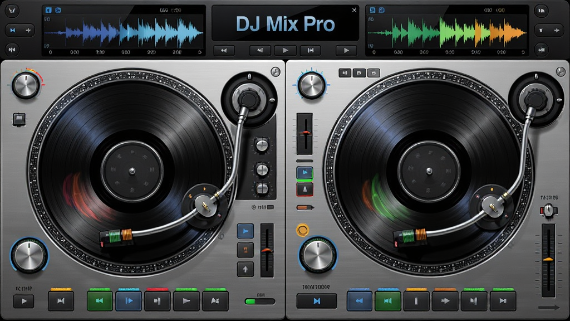Click the left deck play button at bottom-left
570x321 pixels.
[23, 301]
